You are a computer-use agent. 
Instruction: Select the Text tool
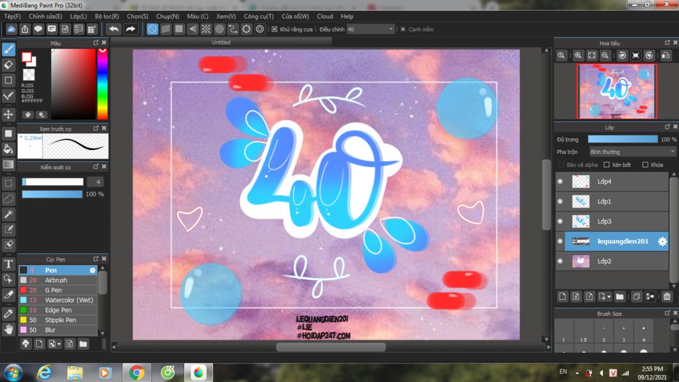[x=8, y=263]
